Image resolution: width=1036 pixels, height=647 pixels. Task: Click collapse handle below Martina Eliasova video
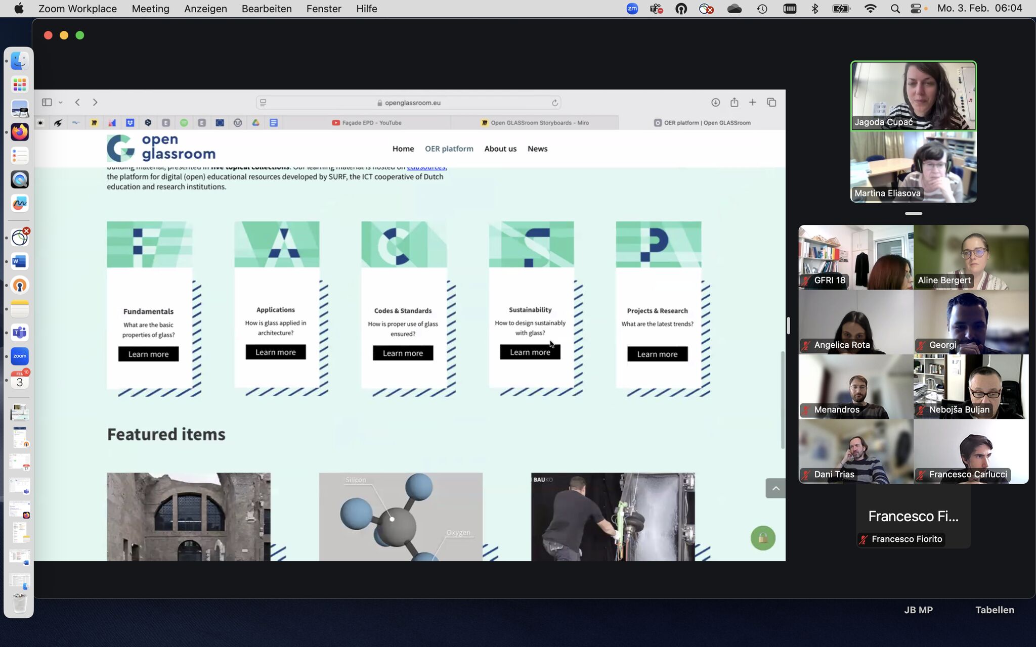tap(914, 213)
